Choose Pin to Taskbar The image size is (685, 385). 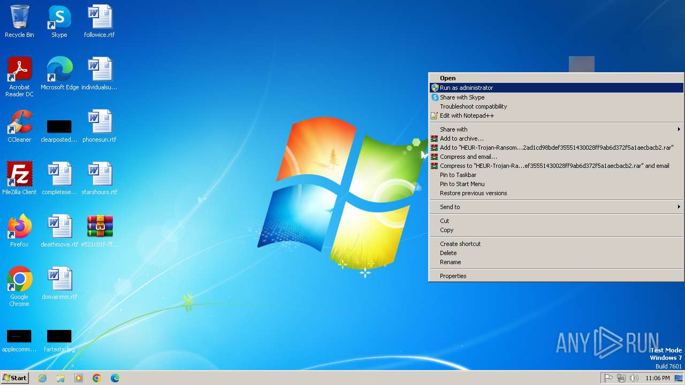[557, 175]
